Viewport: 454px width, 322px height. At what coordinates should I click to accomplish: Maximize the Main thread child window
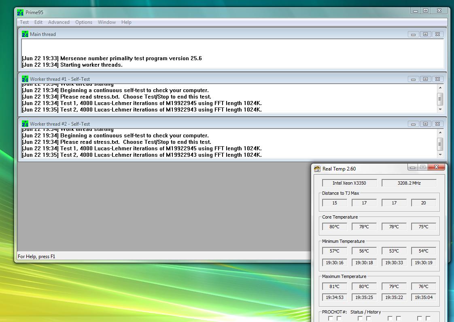pyautogui.click(x=425, y=34)
